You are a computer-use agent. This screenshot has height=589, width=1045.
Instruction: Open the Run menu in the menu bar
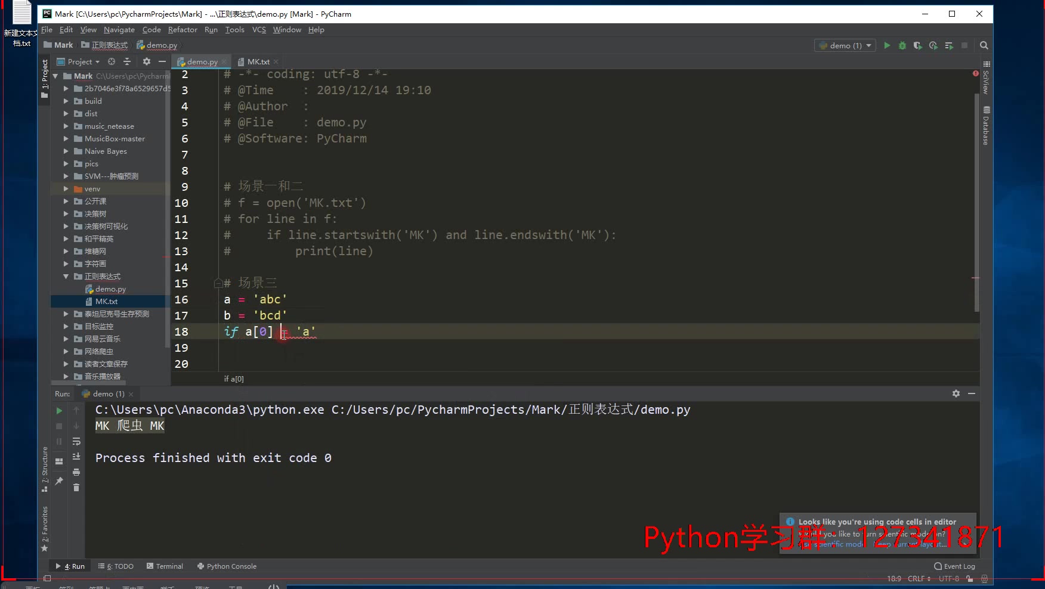[211, 29]
